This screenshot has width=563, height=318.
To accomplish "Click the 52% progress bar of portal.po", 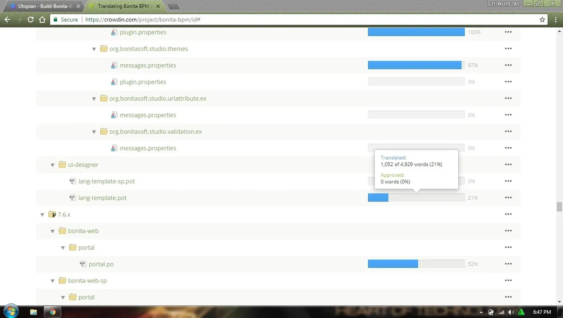I will [x=416, y=264].
